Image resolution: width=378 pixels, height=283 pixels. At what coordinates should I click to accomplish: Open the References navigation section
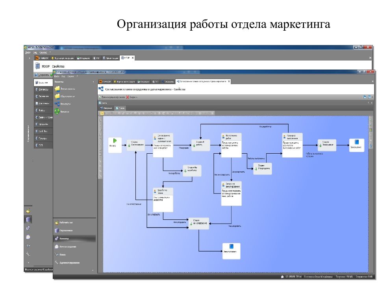[74, 231]
